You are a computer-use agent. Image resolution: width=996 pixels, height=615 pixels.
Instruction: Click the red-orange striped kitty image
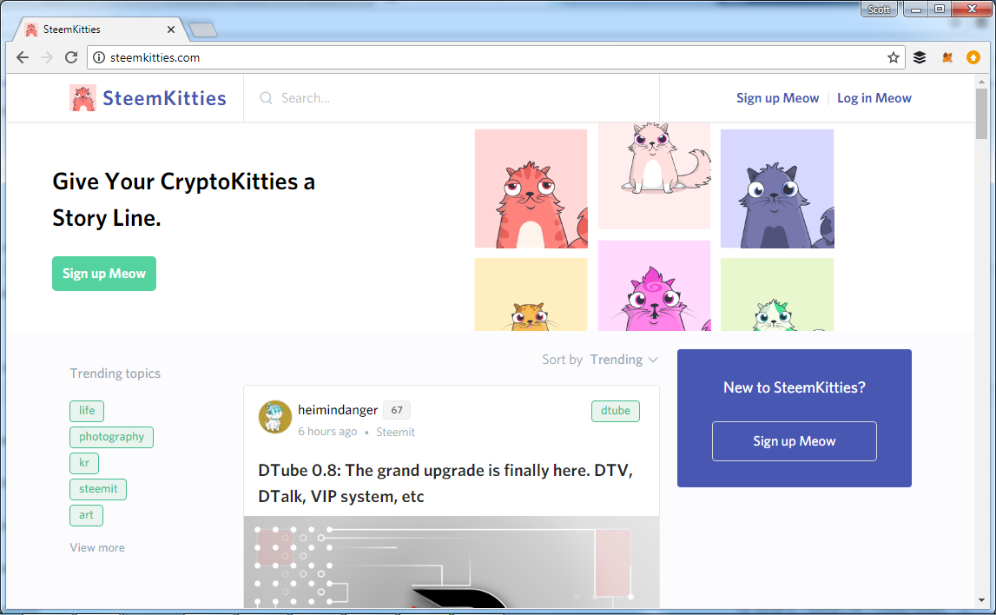coord(531,188)
